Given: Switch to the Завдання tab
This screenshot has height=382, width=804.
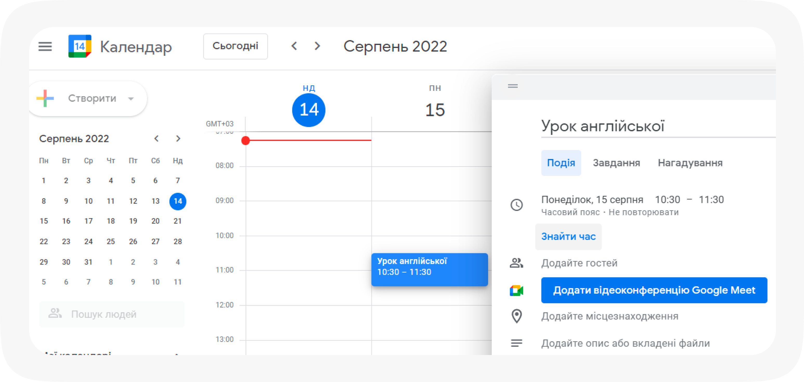Looking at the screenshot, I should pyautogui.click(x=617, y=163).
